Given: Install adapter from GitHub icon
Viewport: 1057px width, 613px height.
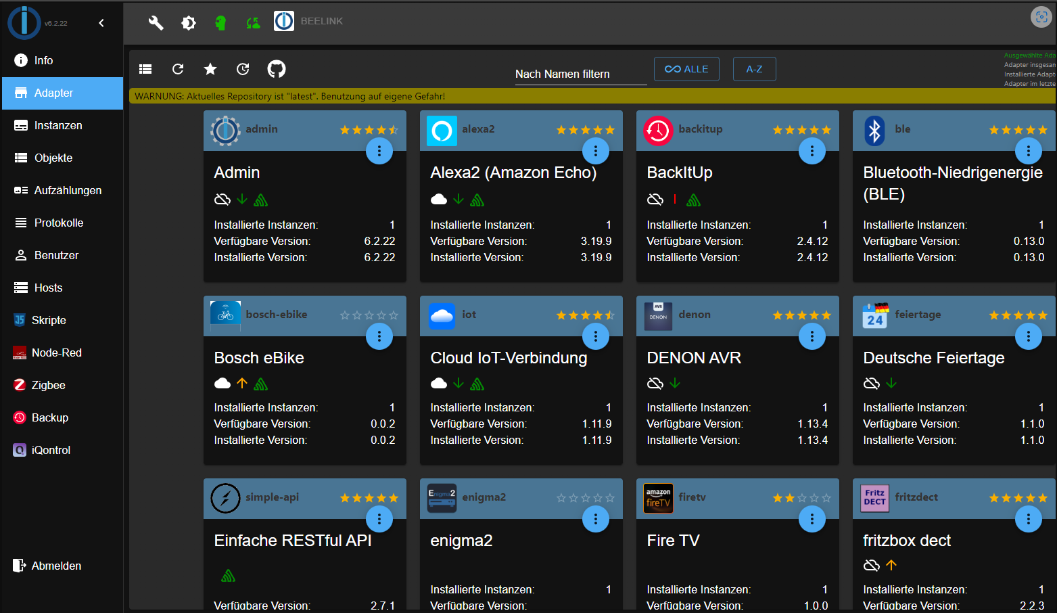Looking at the screenshot, I should pos(277,68).
